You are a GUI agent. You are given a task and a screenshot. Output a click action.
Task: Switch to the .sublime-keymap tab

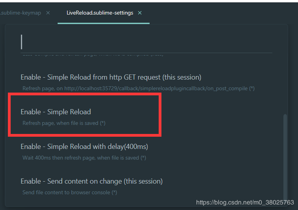click(21, 13)
